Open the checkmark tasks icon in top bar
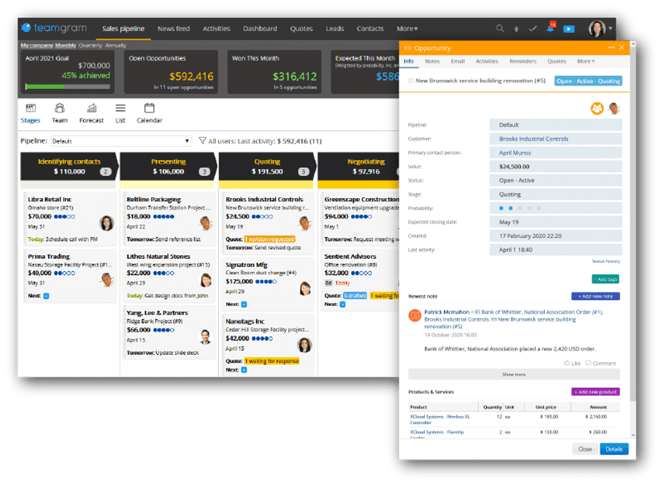662x485 pixels. (533, 29)
